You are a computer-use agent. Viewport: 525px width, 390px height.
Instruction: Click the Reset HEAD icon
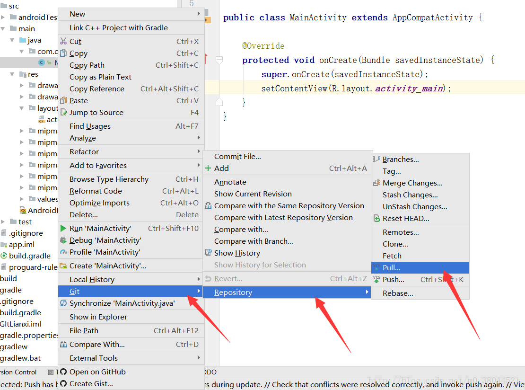(376, 219)
